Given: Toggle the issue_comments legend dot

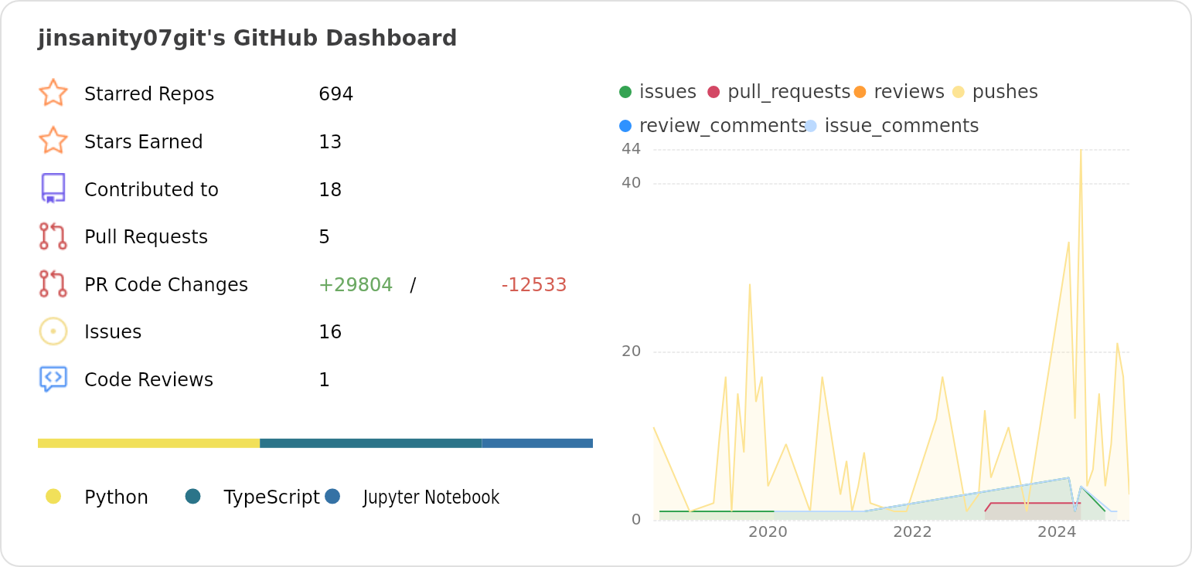Looking at the screenshot, I should tap(811, 126).
